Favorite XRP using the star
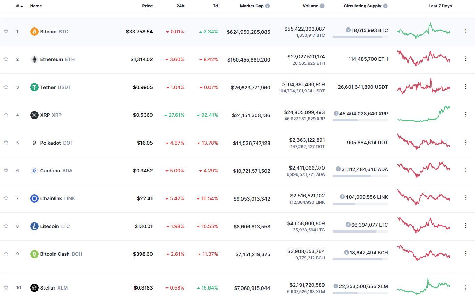Image resolution: width=475 pixels, height=301 pixels. pyautogui.click(x=6, y=115)
